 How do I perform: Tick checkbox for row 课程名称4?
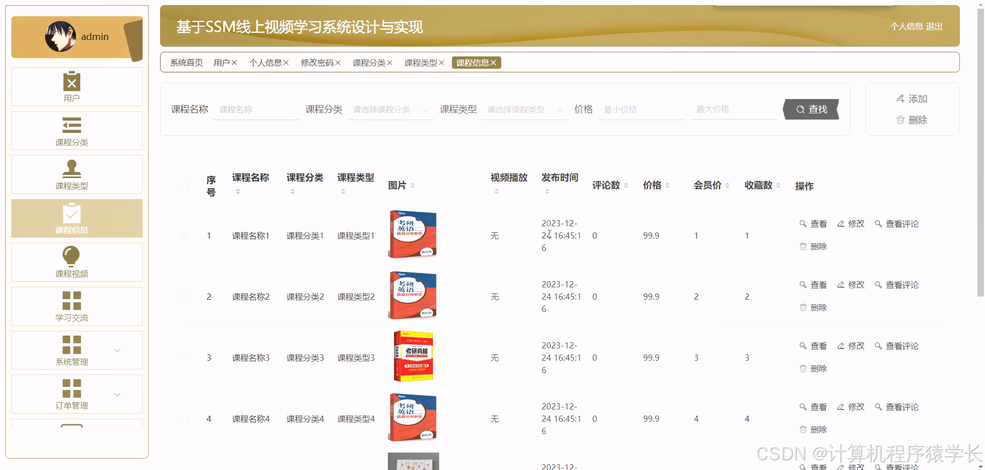click(184, 419)
